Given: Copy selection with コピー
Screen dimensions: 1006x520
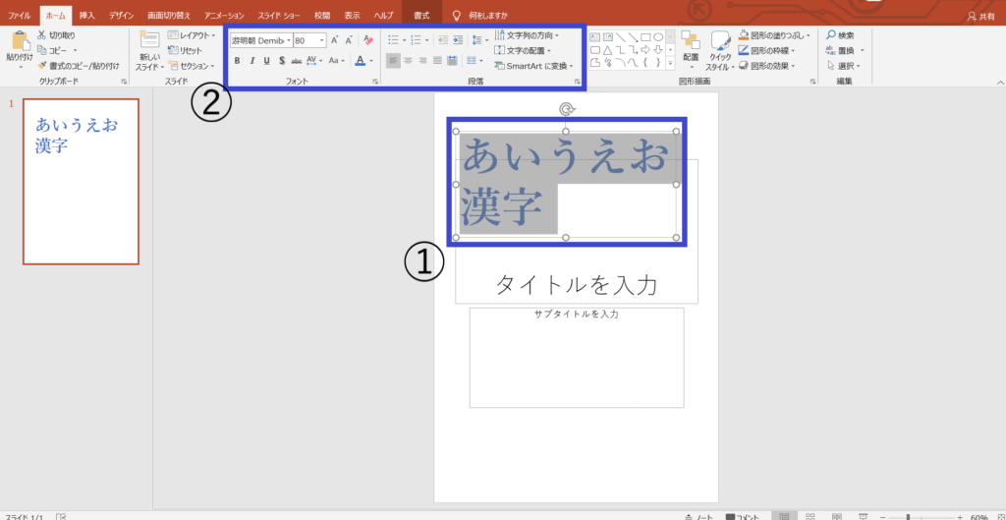Looking at the screenshot, I should (x=53, y=50).
